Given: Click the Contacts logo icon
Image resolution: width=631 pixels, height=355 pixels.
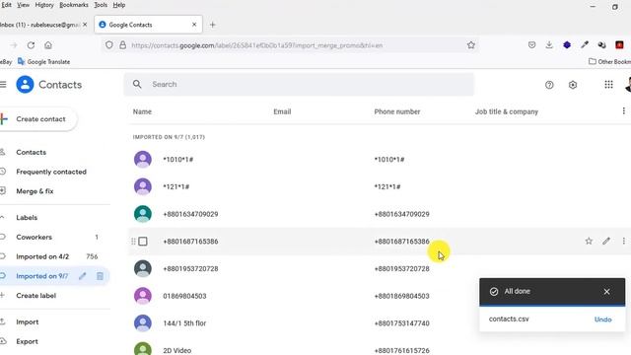Looking at the screenshot, I should coord(25,85).
